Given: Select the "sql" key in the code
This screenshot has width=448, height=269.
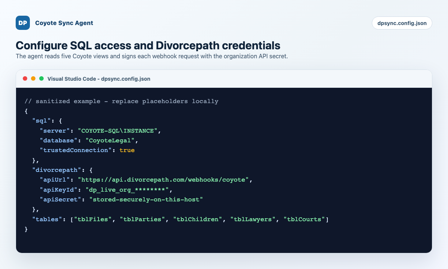Looking at the screenshot, I should point(42,121).
